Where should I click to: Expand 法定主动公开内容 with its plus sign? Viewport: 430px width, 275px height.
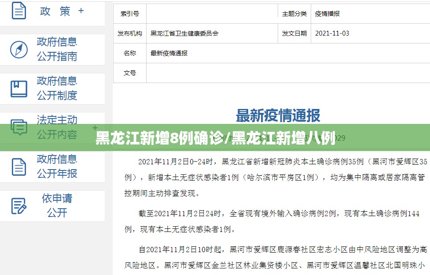(95, 127)
